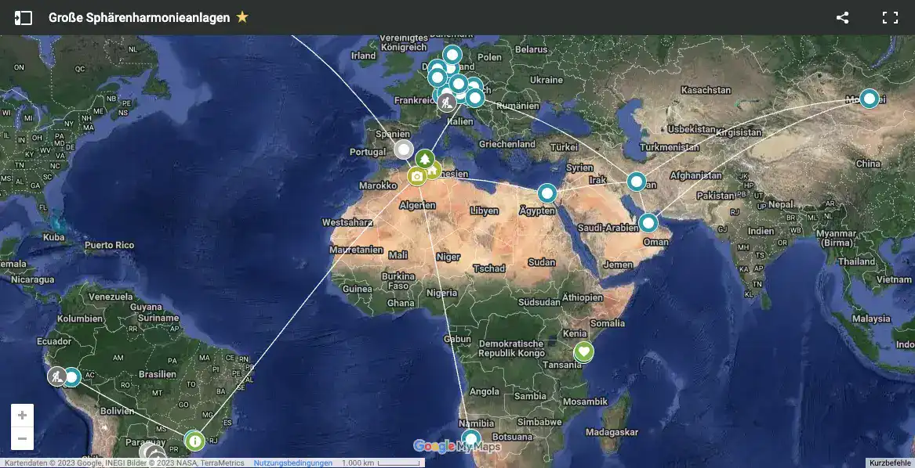Viewport: 915px width, 468px height.
Task: Open the Nutzungsbedingungen link
Action: point(292,463)
